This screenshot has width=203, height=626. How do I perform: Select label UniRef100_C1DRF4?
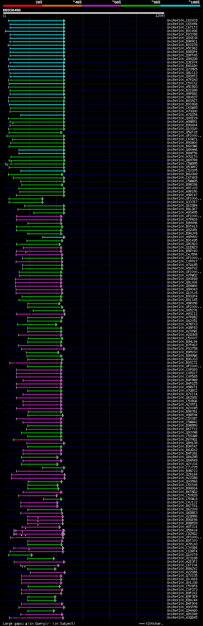pyautogui.click(x=182, y=551)
